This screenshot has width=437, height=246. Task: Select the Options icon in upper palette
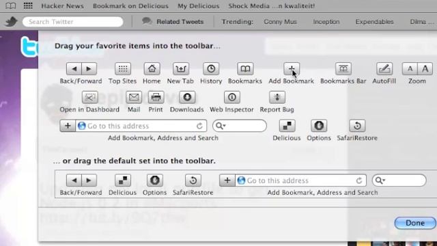(x=319, y=126)
